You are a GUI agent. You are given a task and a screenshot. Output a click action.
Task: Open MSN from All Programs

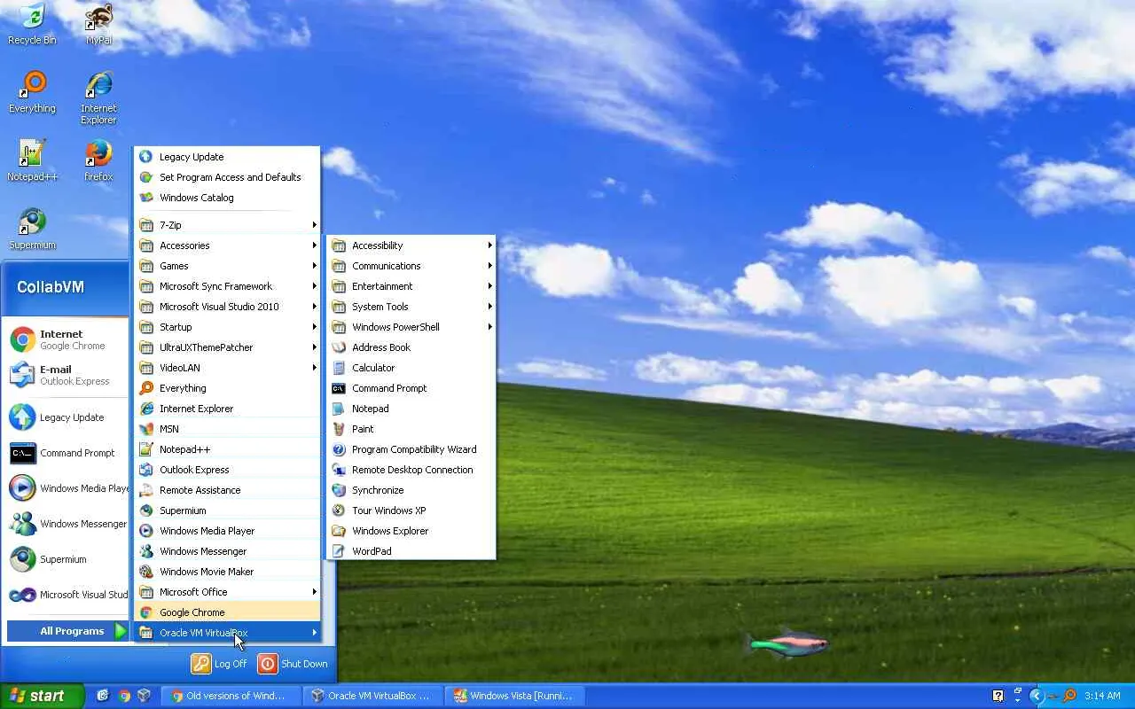227,429
